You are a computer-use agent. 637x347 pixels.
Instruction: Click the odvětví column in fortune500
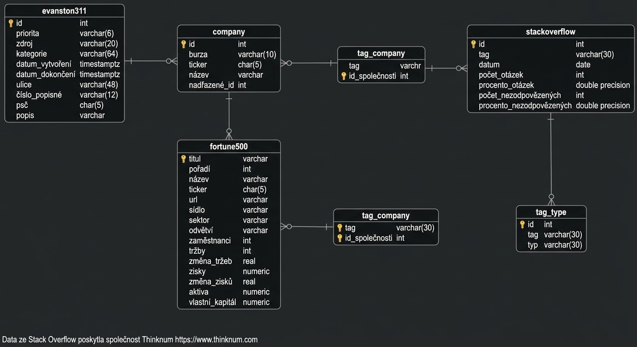pyautogui.click(x=201, y=230)
